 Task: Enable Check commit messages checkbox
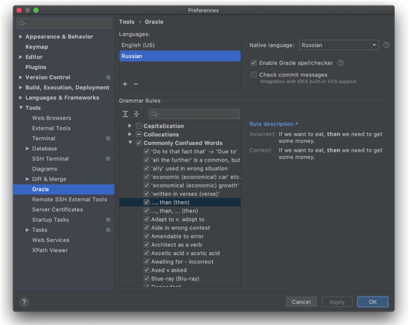tap(253, 75)
